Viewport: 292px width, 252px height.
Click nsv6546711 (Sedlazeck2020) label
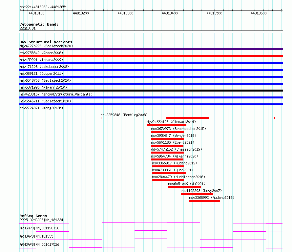[45, 101]
